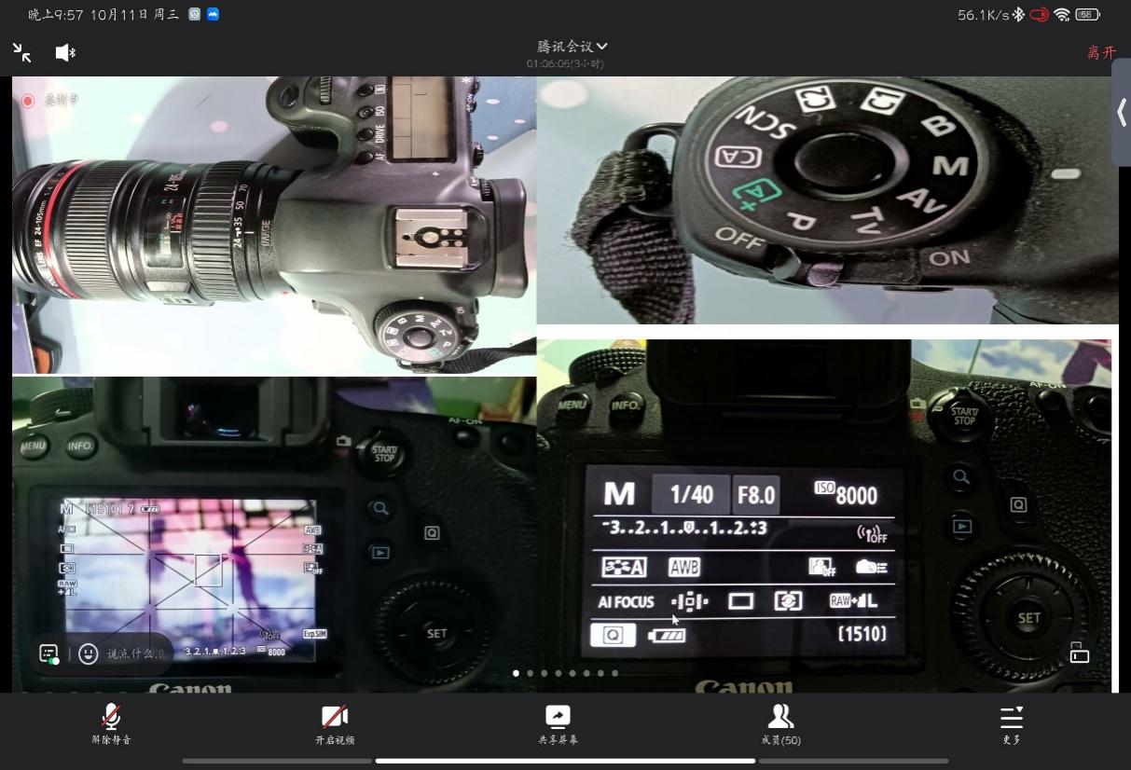Click the shrink meeting window icon
This screenshot has width=1131, height=770.
click(x=22, y=53)
